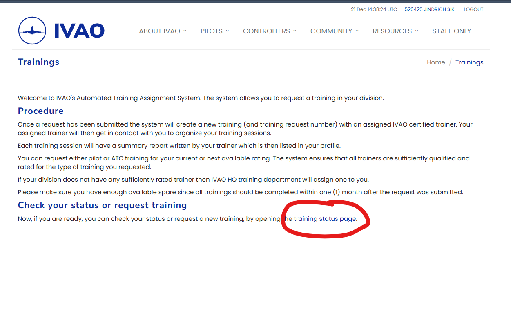511x320 pixels.
Task: Open the 520425 JINDRICH SIKL profile link
Action: click(431, 9)
